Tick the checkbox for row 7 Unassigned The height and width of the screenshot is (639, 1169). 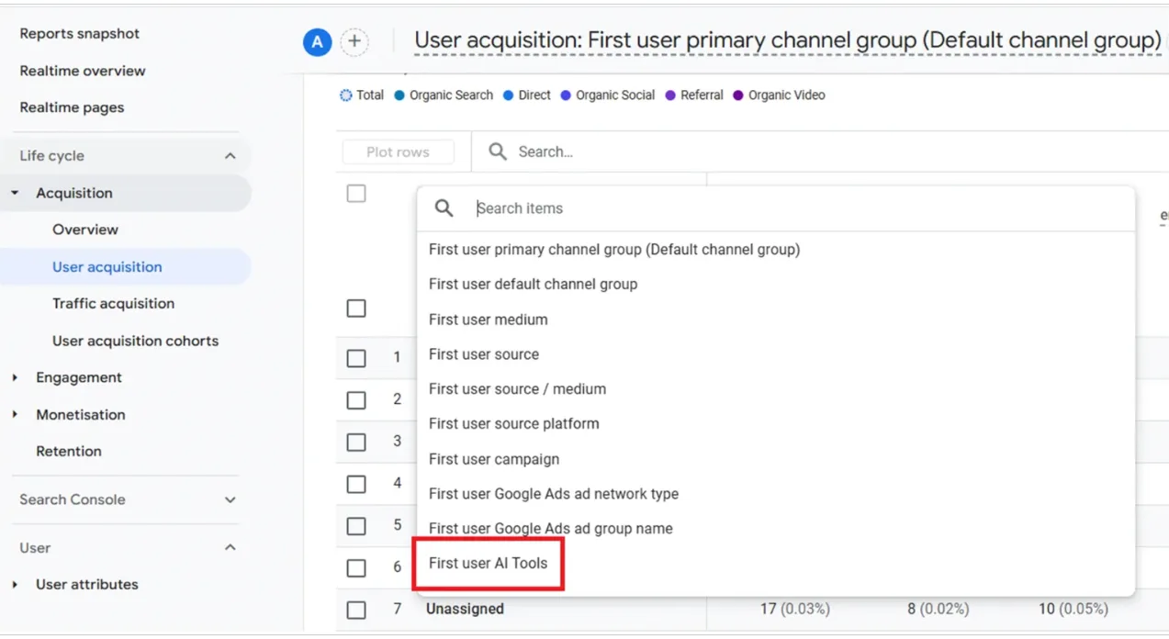coord(356,609)
